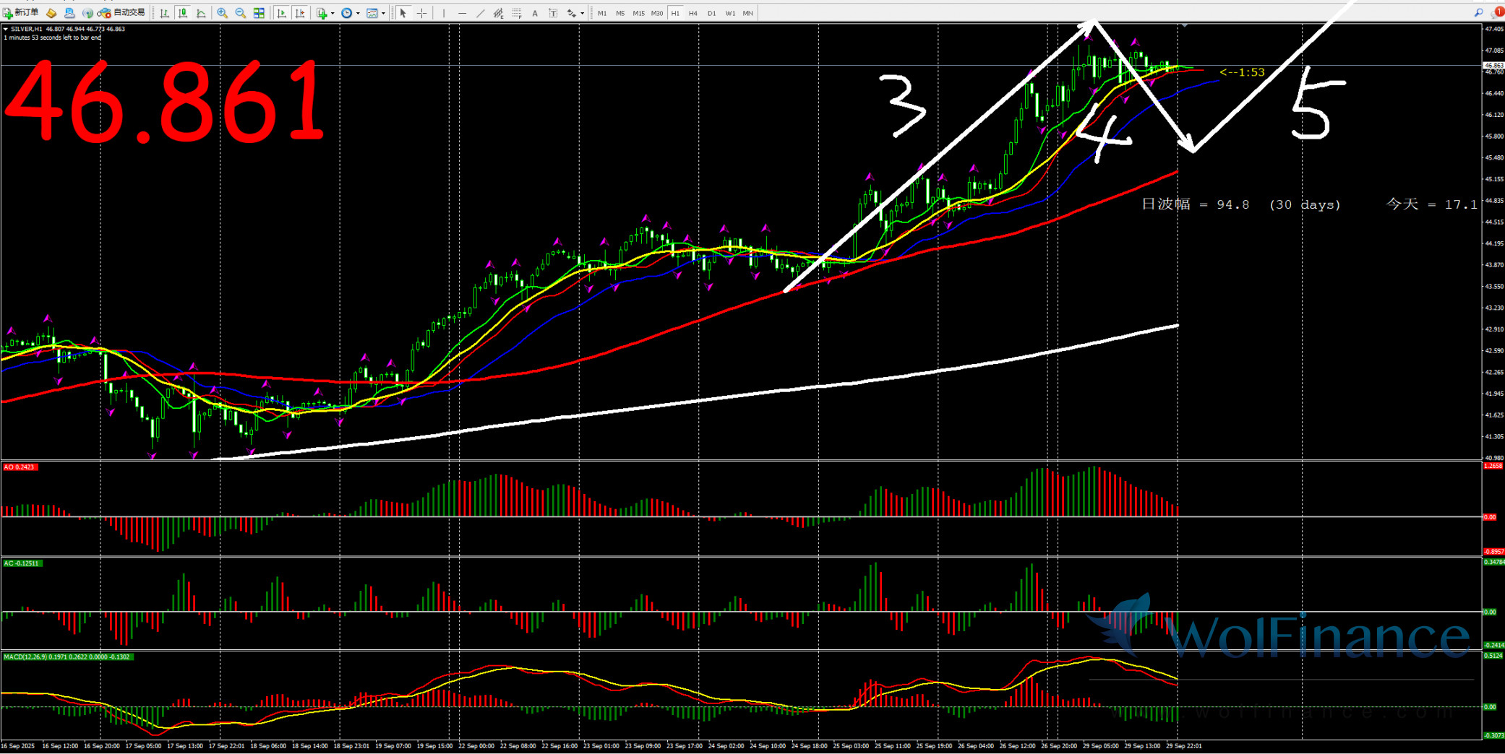Select the Crosshair tool
This screenshot has width=1505, height=754.
point(421,13)
